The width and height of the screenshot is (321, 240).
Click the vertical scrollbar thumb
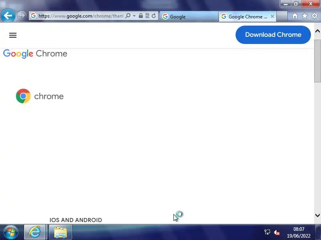[317, 61]
